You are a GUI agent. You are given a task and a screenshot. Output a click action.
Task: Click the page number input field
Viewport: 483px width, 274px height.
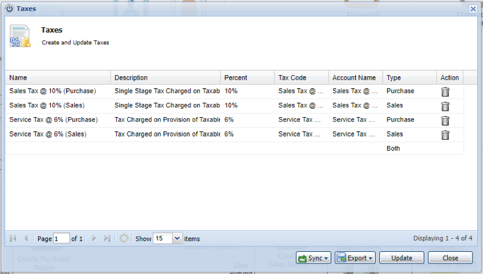pyautogui.click(x=61, y=239)
